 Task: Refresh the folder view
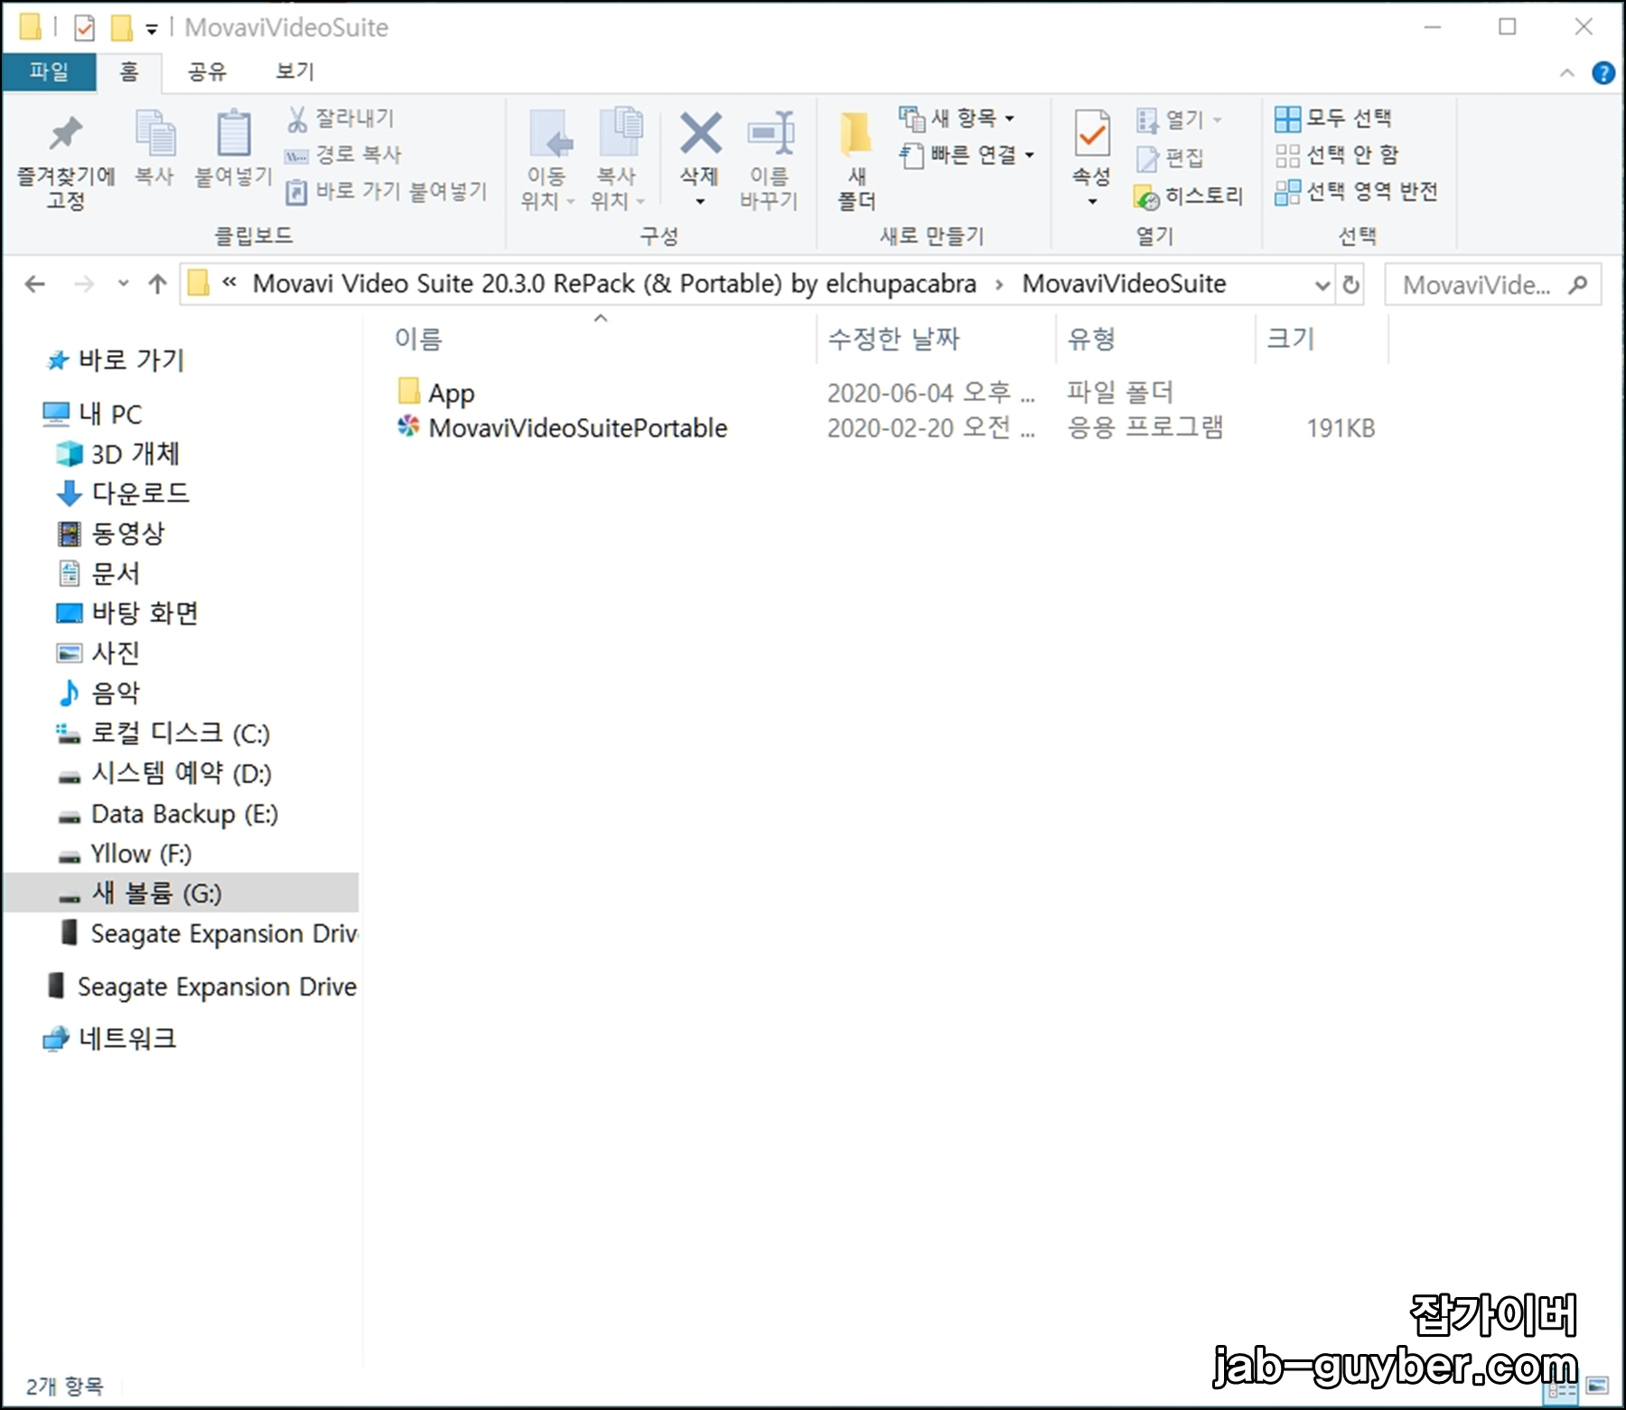tap(1350, 285)
